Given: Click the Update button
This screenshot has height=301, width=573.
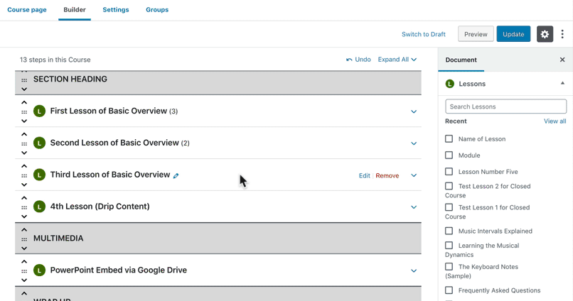Looking at the screenshot, I should click(x=513, y=34).
